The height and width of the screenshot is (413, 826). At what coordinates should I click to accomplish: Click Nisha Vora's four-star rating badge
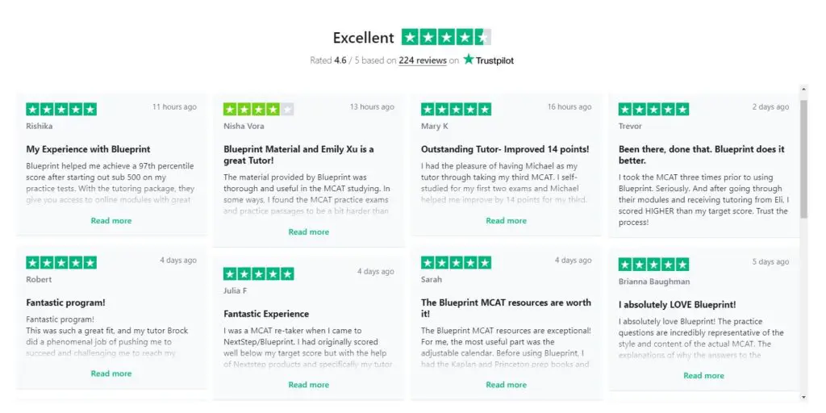[x=259, y=109]
